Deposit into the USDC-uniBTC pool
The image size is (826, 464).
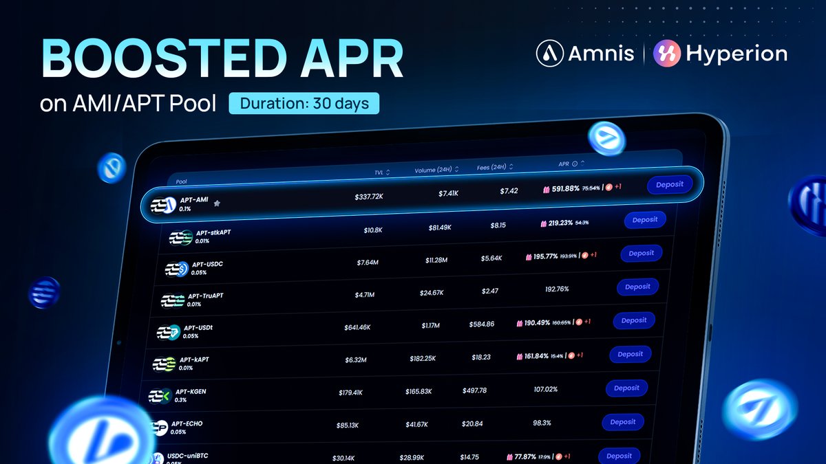pyautogui.click(x=619, y=455)
